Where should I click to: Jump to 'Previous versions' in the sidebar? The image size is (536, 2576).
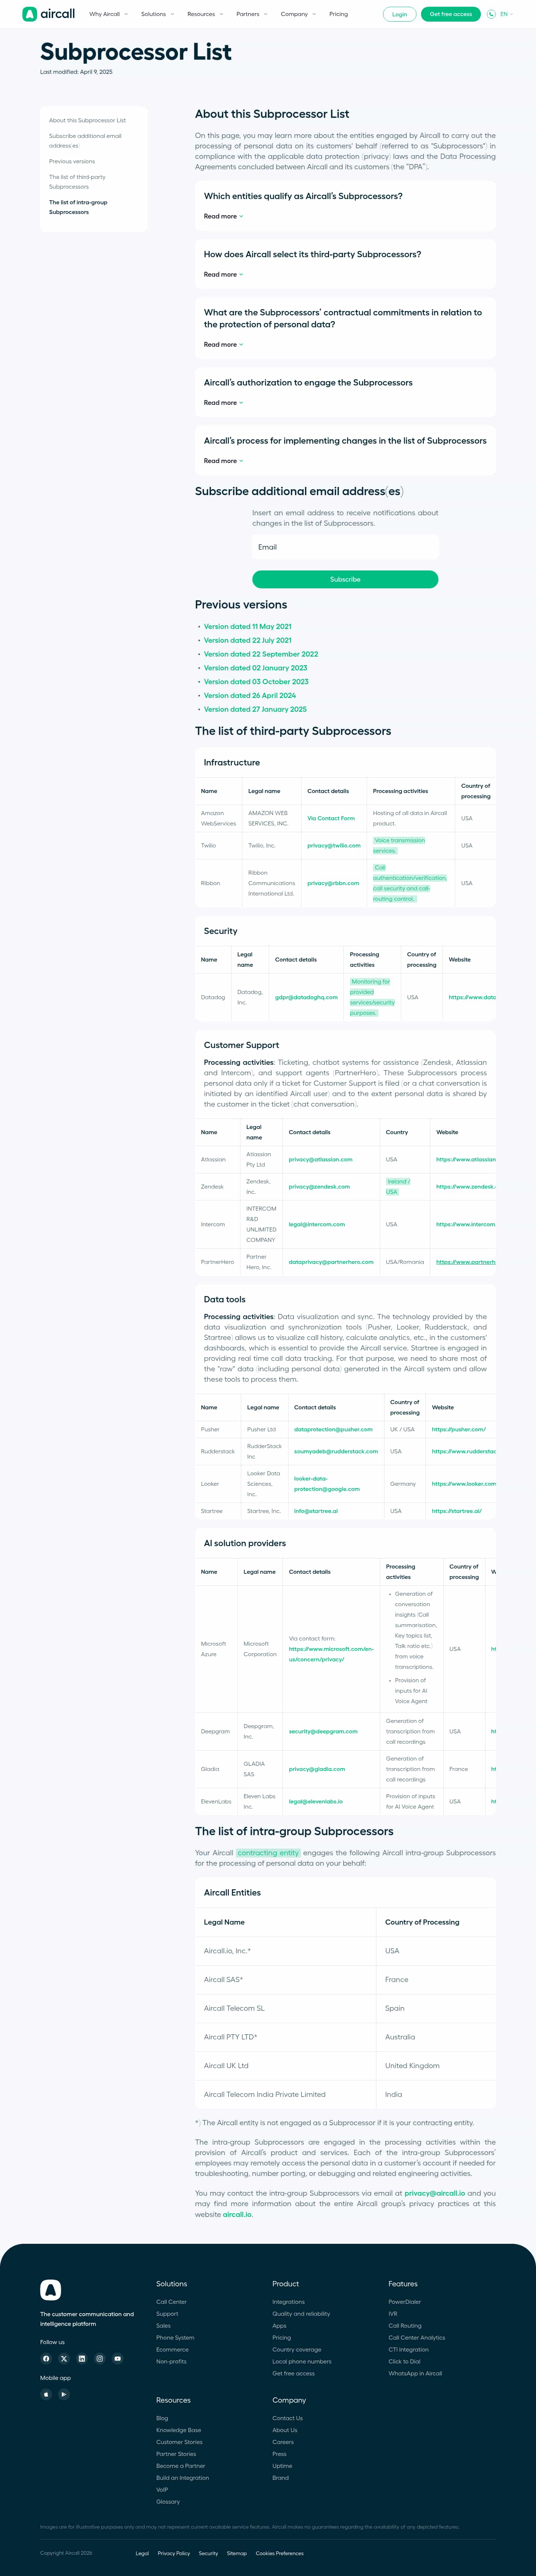tap(72, 161)
